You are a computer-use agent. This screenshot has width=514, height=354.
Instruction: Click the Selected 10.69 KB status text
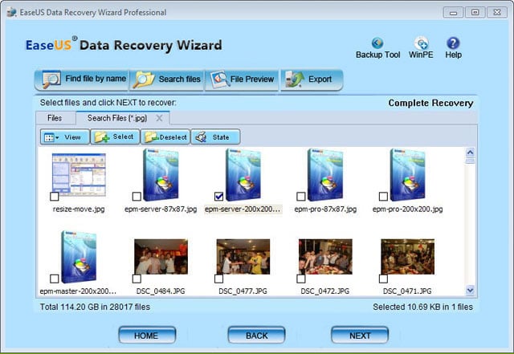(x=423, y=307)
